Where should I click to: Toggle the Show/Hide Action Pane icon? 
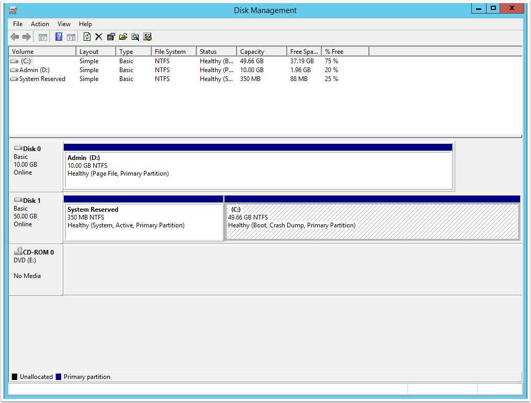(71, 37)
